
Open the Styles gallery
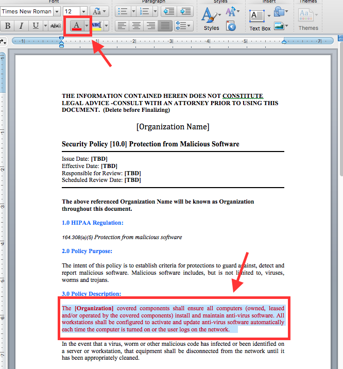point(211,19)
